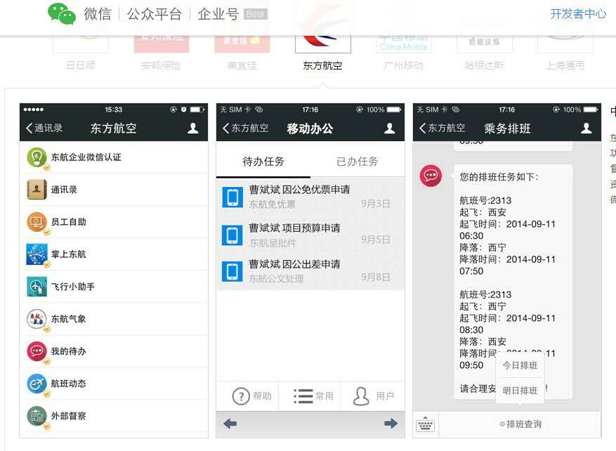Click phone icon beside 因公出差申请
Image resolution: width=616 pixels, height=451 pixels.
(232, 271)
